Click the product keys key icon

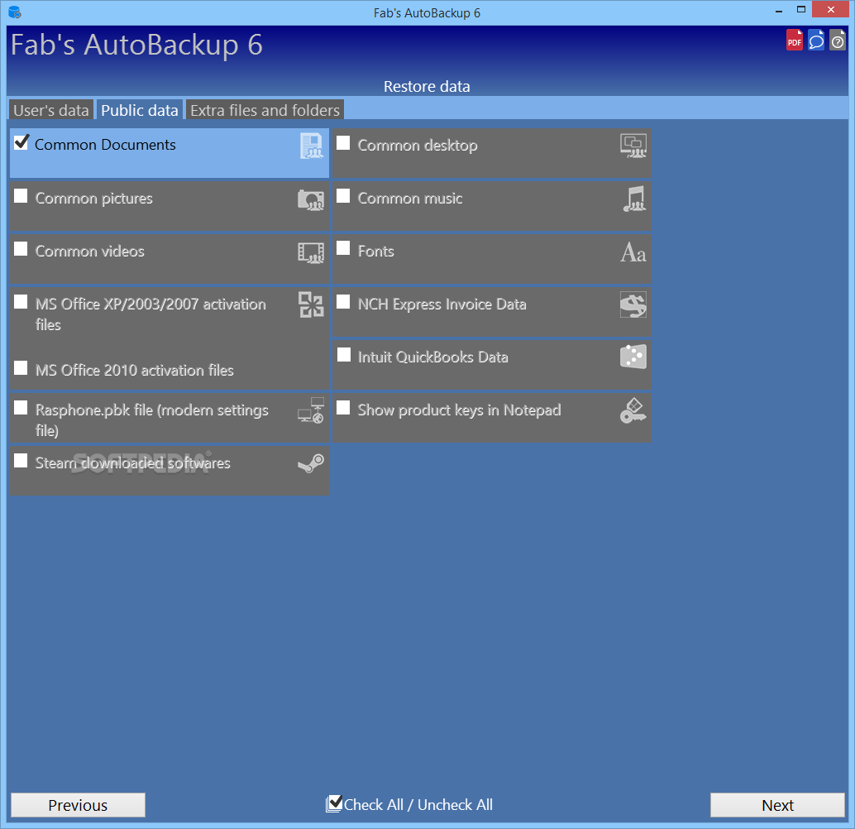pos(633,411)
